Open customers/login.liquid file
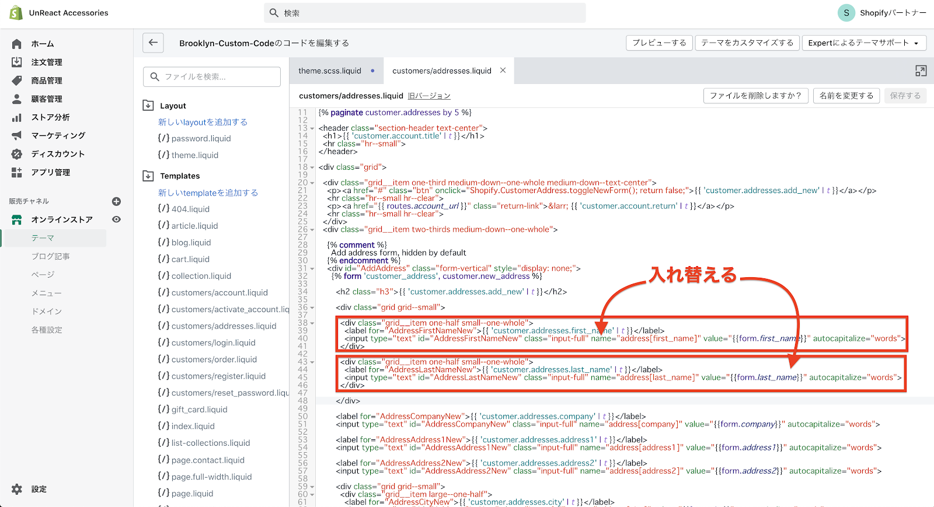The height and width of the screenshot is (507, 934). (213, 342)
